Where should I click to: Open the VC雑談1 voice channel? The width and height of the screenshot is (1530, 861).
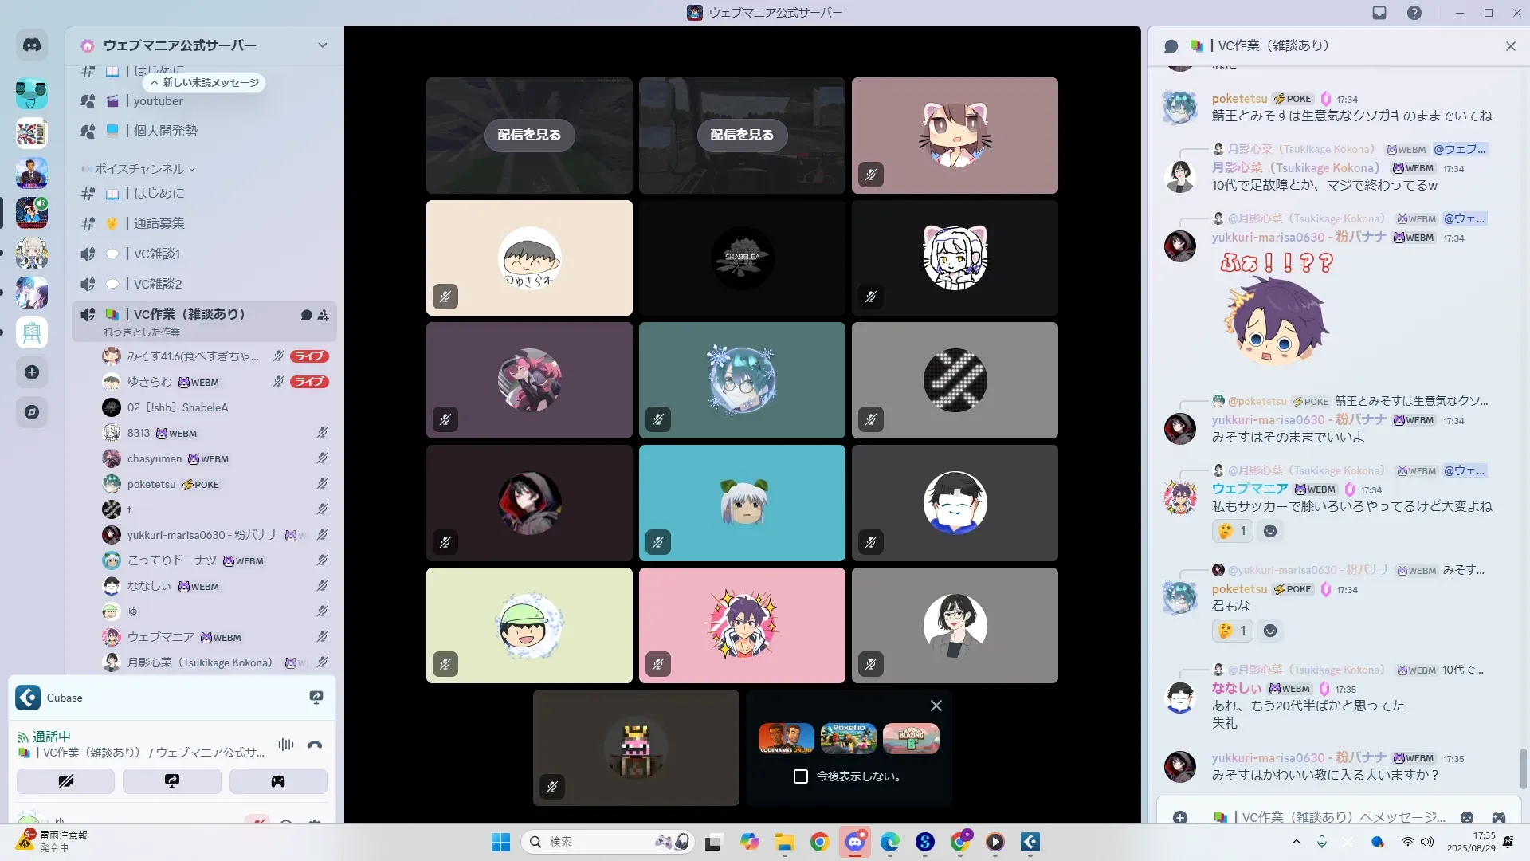coord(157,254)
